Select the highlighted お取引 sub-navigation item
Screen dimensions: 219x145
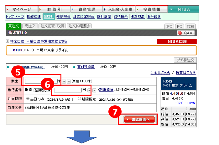coord(49,17)
